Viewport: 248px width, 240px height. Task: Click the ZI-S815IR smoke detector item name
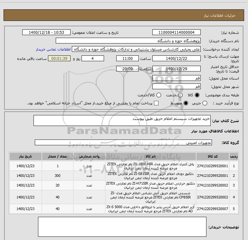coord(151,176)
